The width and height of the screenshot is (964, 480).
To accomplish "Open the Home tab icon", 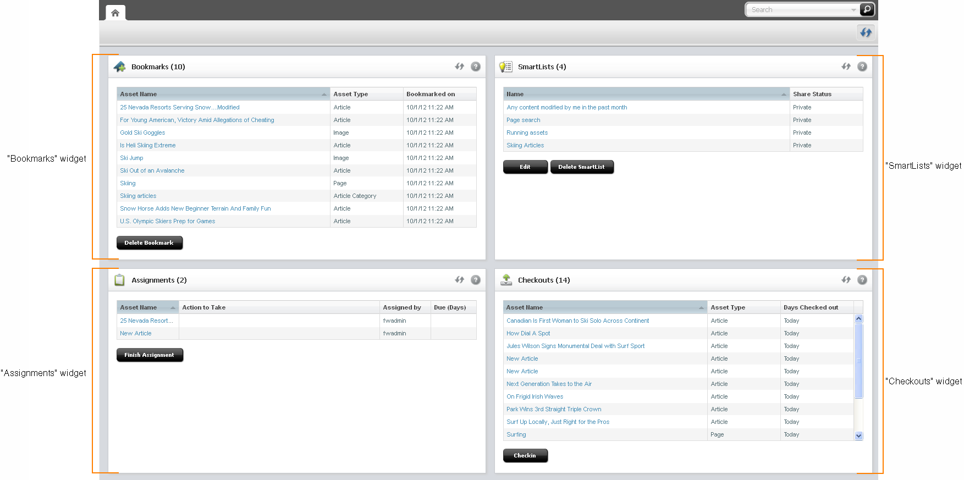I will tap(115, 13).
